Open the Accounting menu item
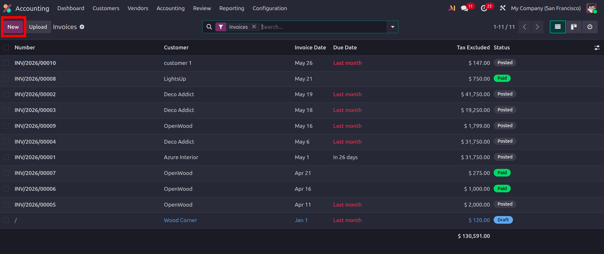Screen dimensions: 604x254 tap(170, 8)
